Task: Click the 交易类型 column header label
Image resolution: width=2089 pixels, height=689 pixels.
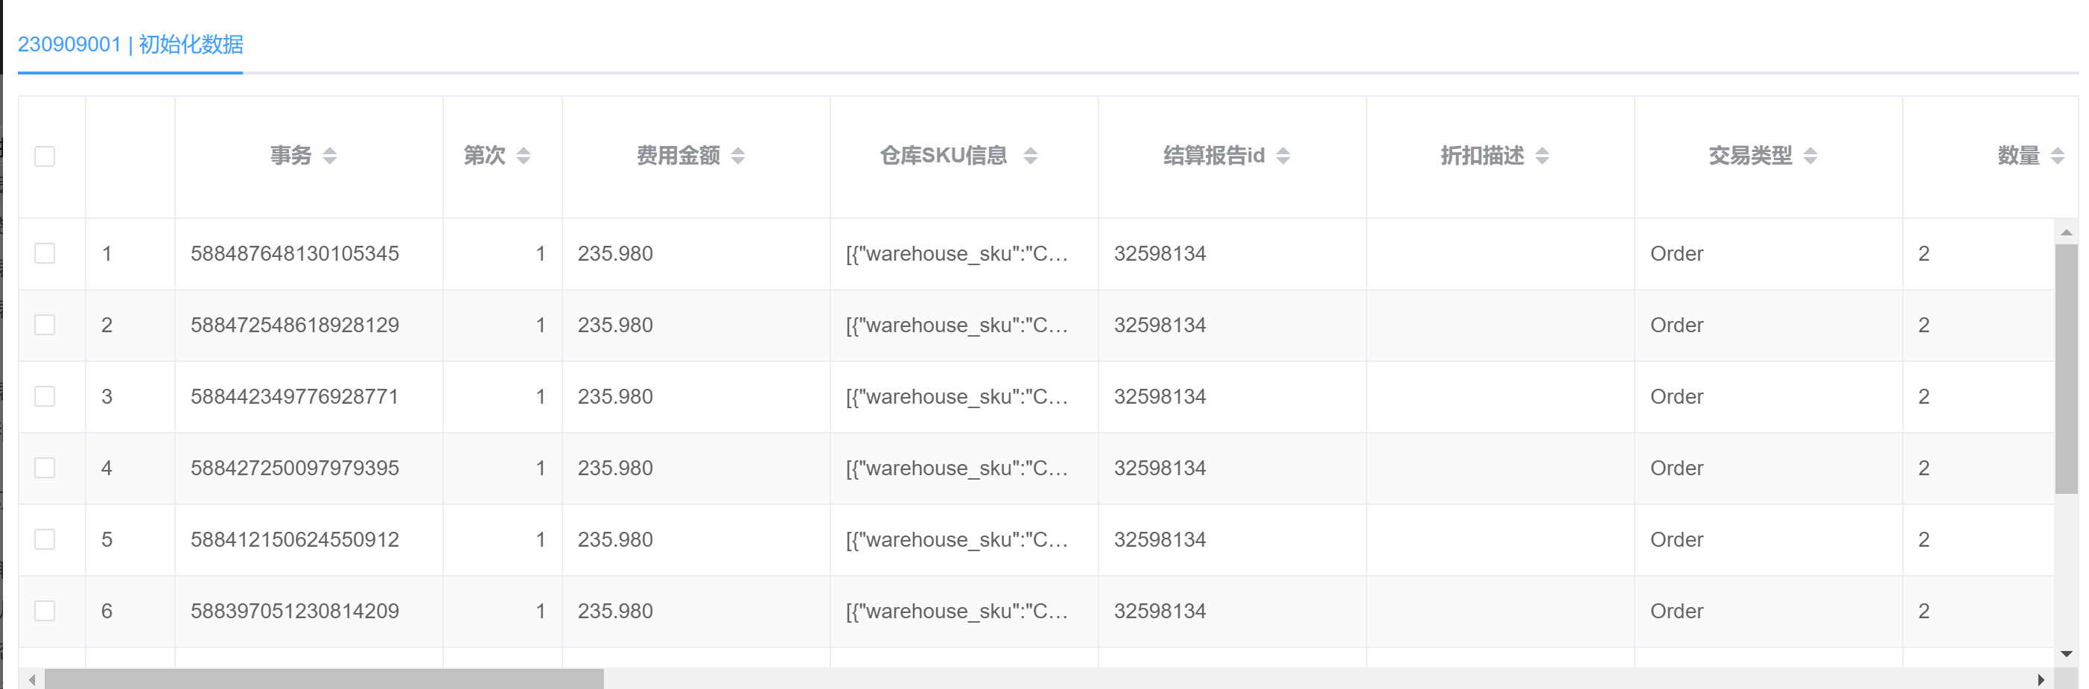Action: point(1750,155)
